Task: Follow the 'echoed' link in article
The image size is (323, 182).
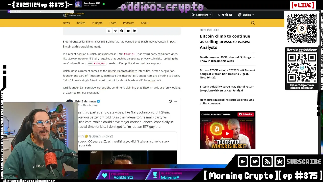Action: coord(102,88)
